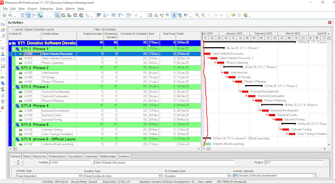
Task: Select activity row A1040 UX Design
Action: click(x=104, y=77)
